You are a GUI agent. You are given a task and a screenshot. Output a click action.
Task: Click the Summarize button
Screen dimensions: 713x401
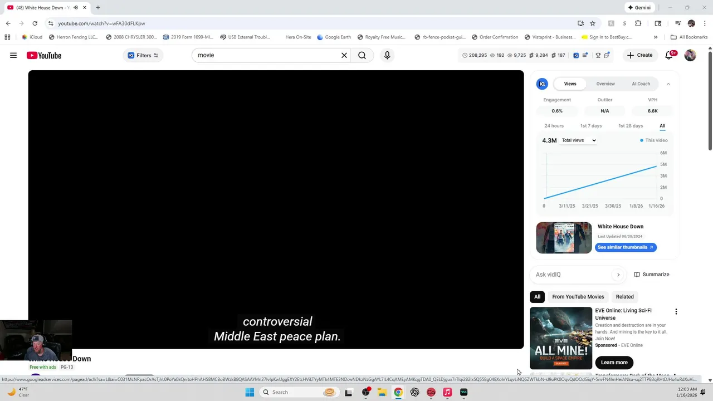(651, 275)
